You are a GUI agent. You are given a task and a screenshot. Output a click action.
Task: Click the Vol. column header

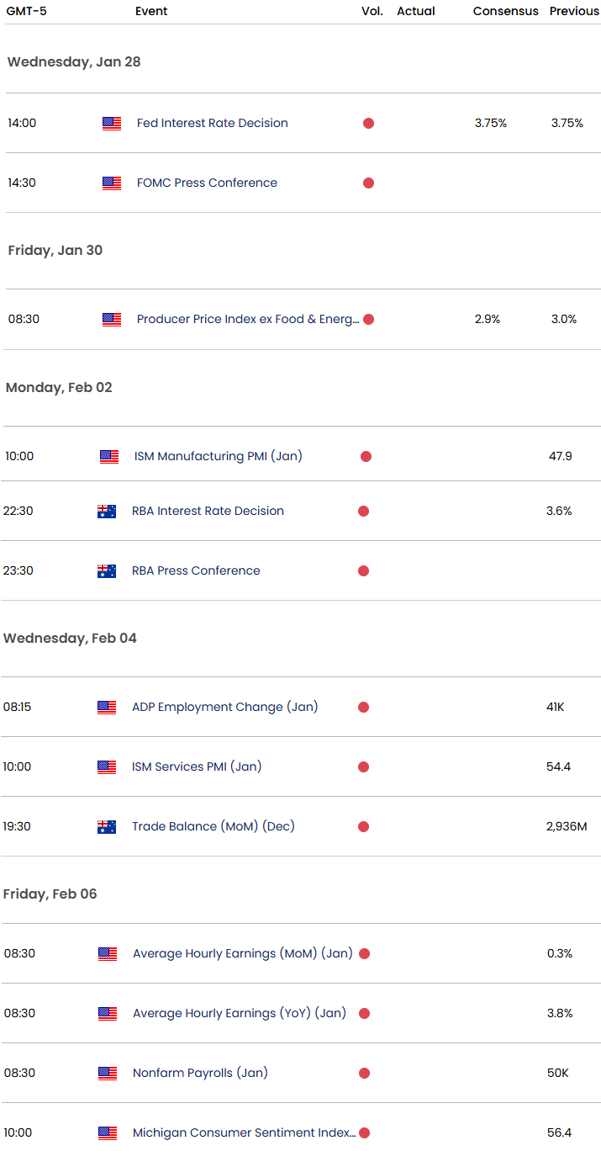[372, 11]
